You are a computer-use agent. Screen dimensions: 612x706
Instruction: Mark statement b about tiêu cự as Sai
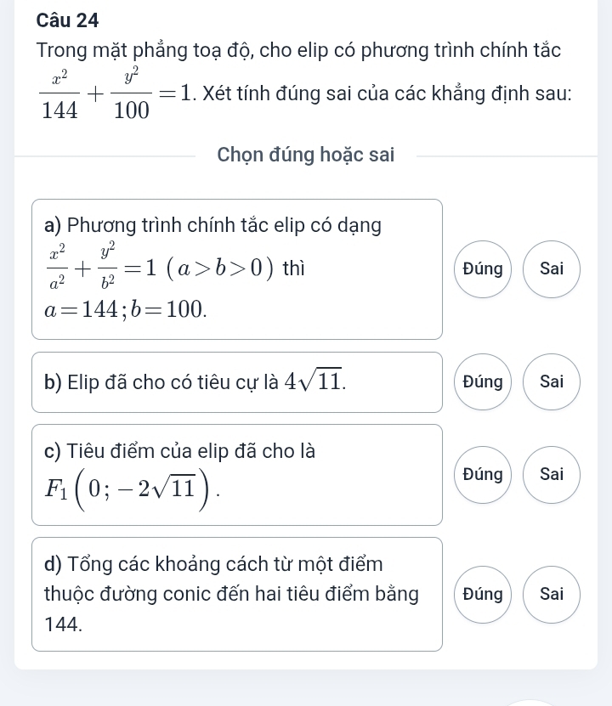(x=552, y=382)
